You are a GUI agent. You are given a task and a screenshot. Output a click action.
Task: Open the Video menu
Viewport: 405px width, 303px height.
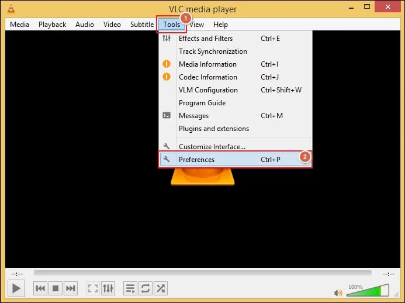click(x=112, y=25)
